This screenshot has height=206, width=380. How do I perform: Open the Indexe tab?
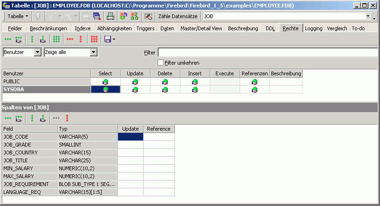83,28
